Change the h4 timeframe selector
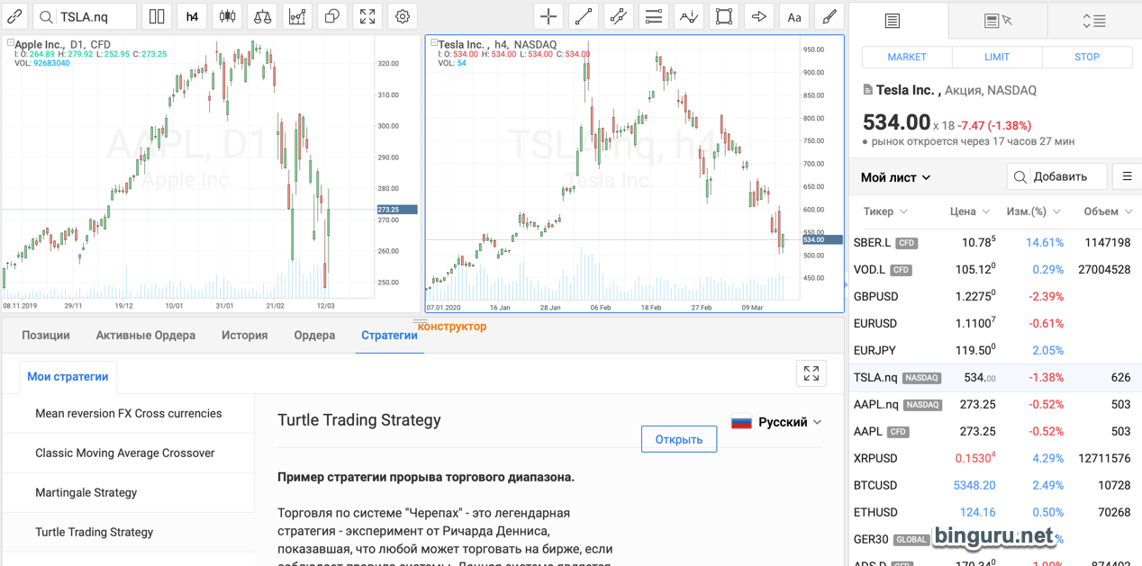1142x566 pixels. (x=192, y=16)
